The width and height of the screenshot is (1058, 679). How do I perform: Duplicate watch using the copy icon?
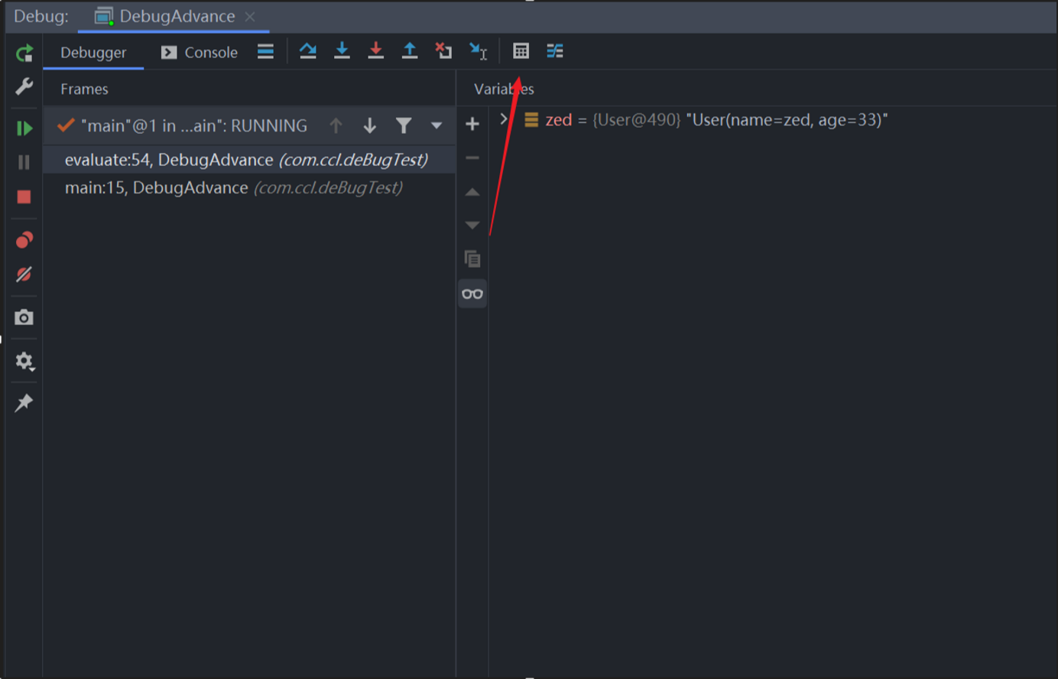pyautogui.click(x=472, y=259)
